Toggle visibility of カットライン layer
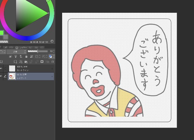 [1, 68]
